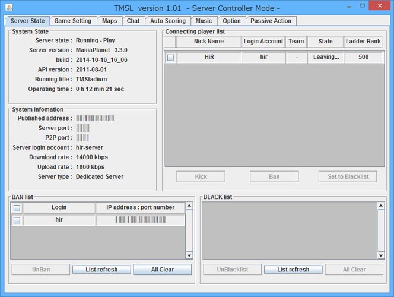Toggle the select-all checkbox in player list header
The image size is (394, 297).
coord(170,42)
